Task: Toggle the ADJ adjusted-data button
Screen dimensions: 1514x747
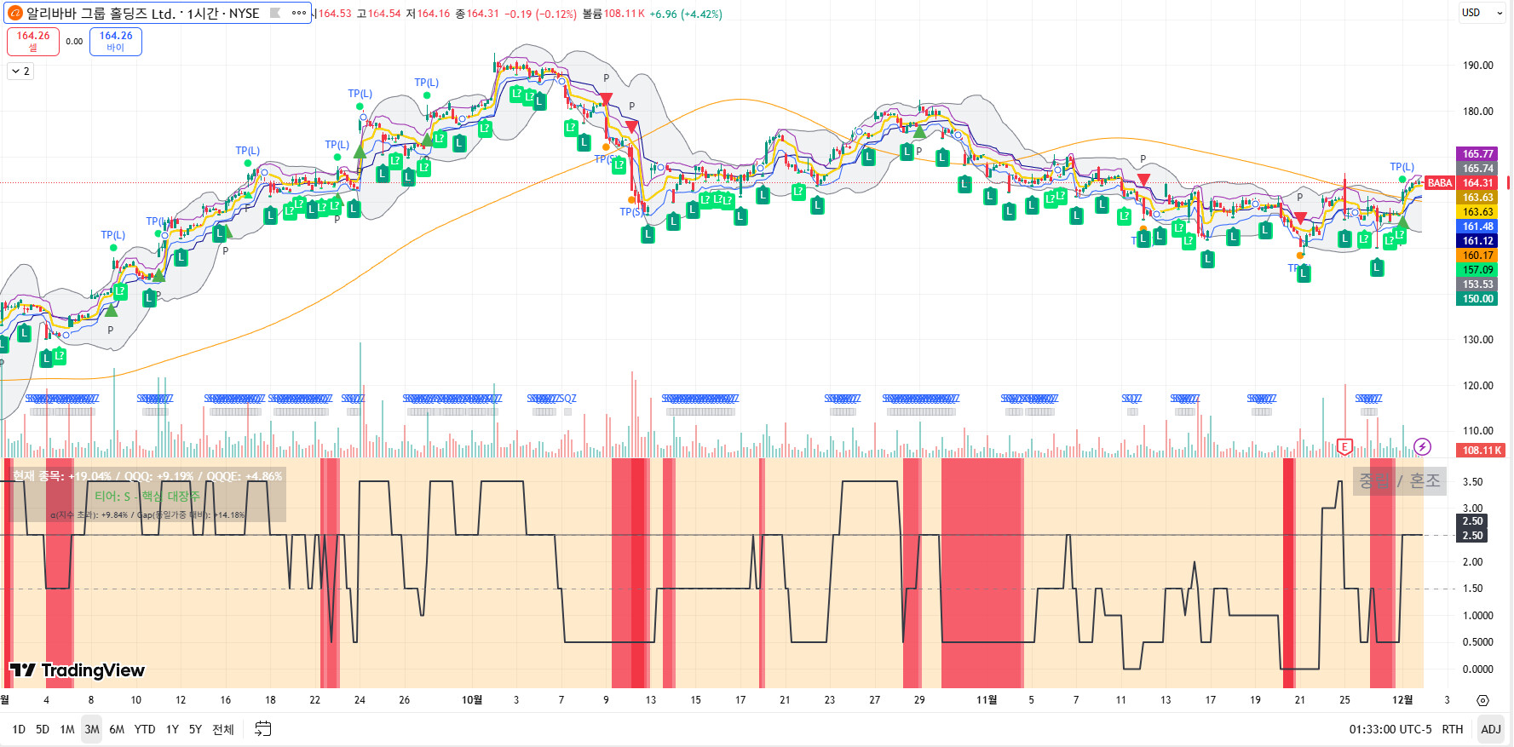Action: click(x=1491, y=729)
